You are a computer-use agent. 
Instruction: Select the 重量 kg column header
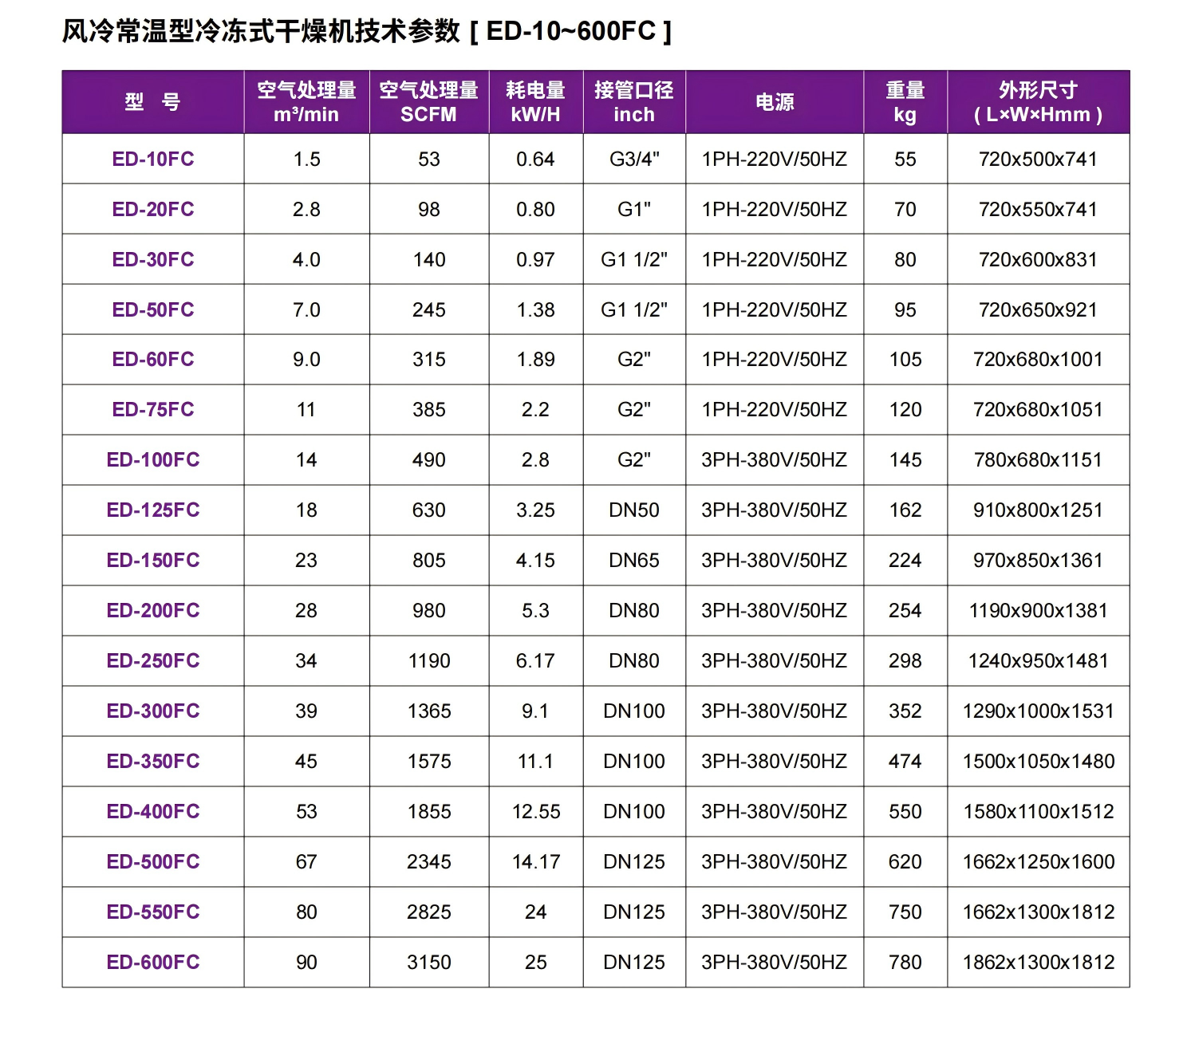coord(905,102)
